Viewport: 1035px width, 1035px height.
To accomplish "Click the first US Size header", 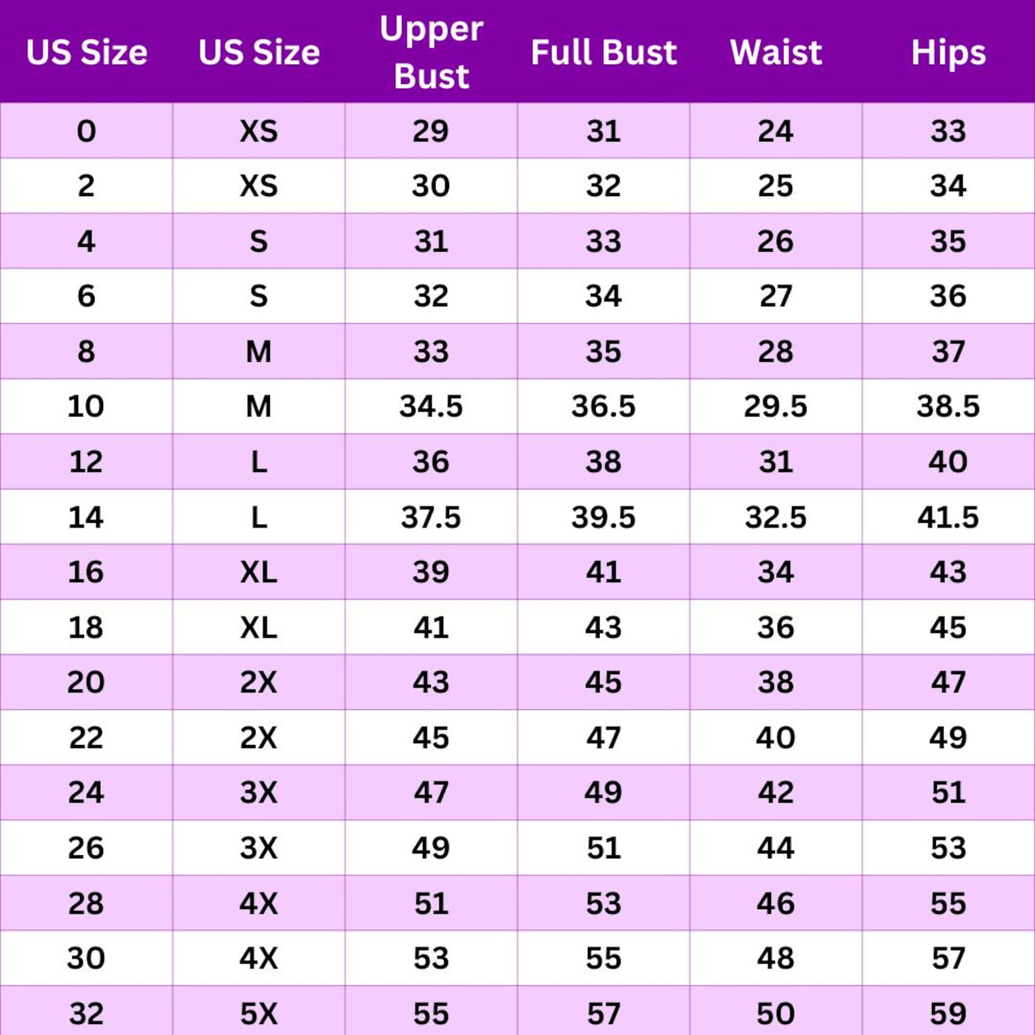I will [87, 52].
